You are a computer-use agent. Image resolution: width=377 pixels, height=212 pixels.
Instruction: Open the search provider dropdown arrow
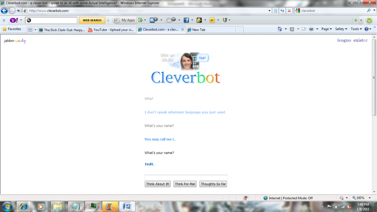[374, 10]
